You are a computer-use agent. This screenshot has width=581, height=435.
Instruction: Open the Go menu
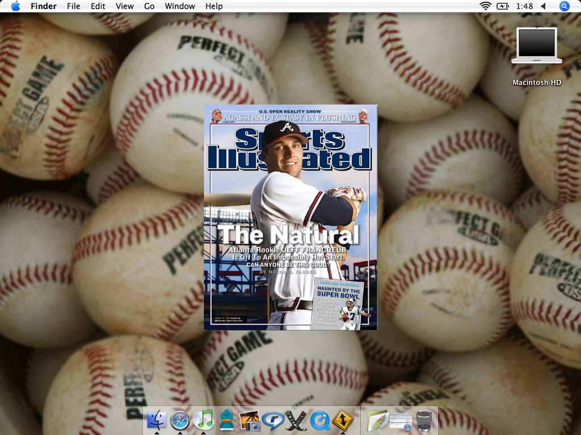coord(149,6)
